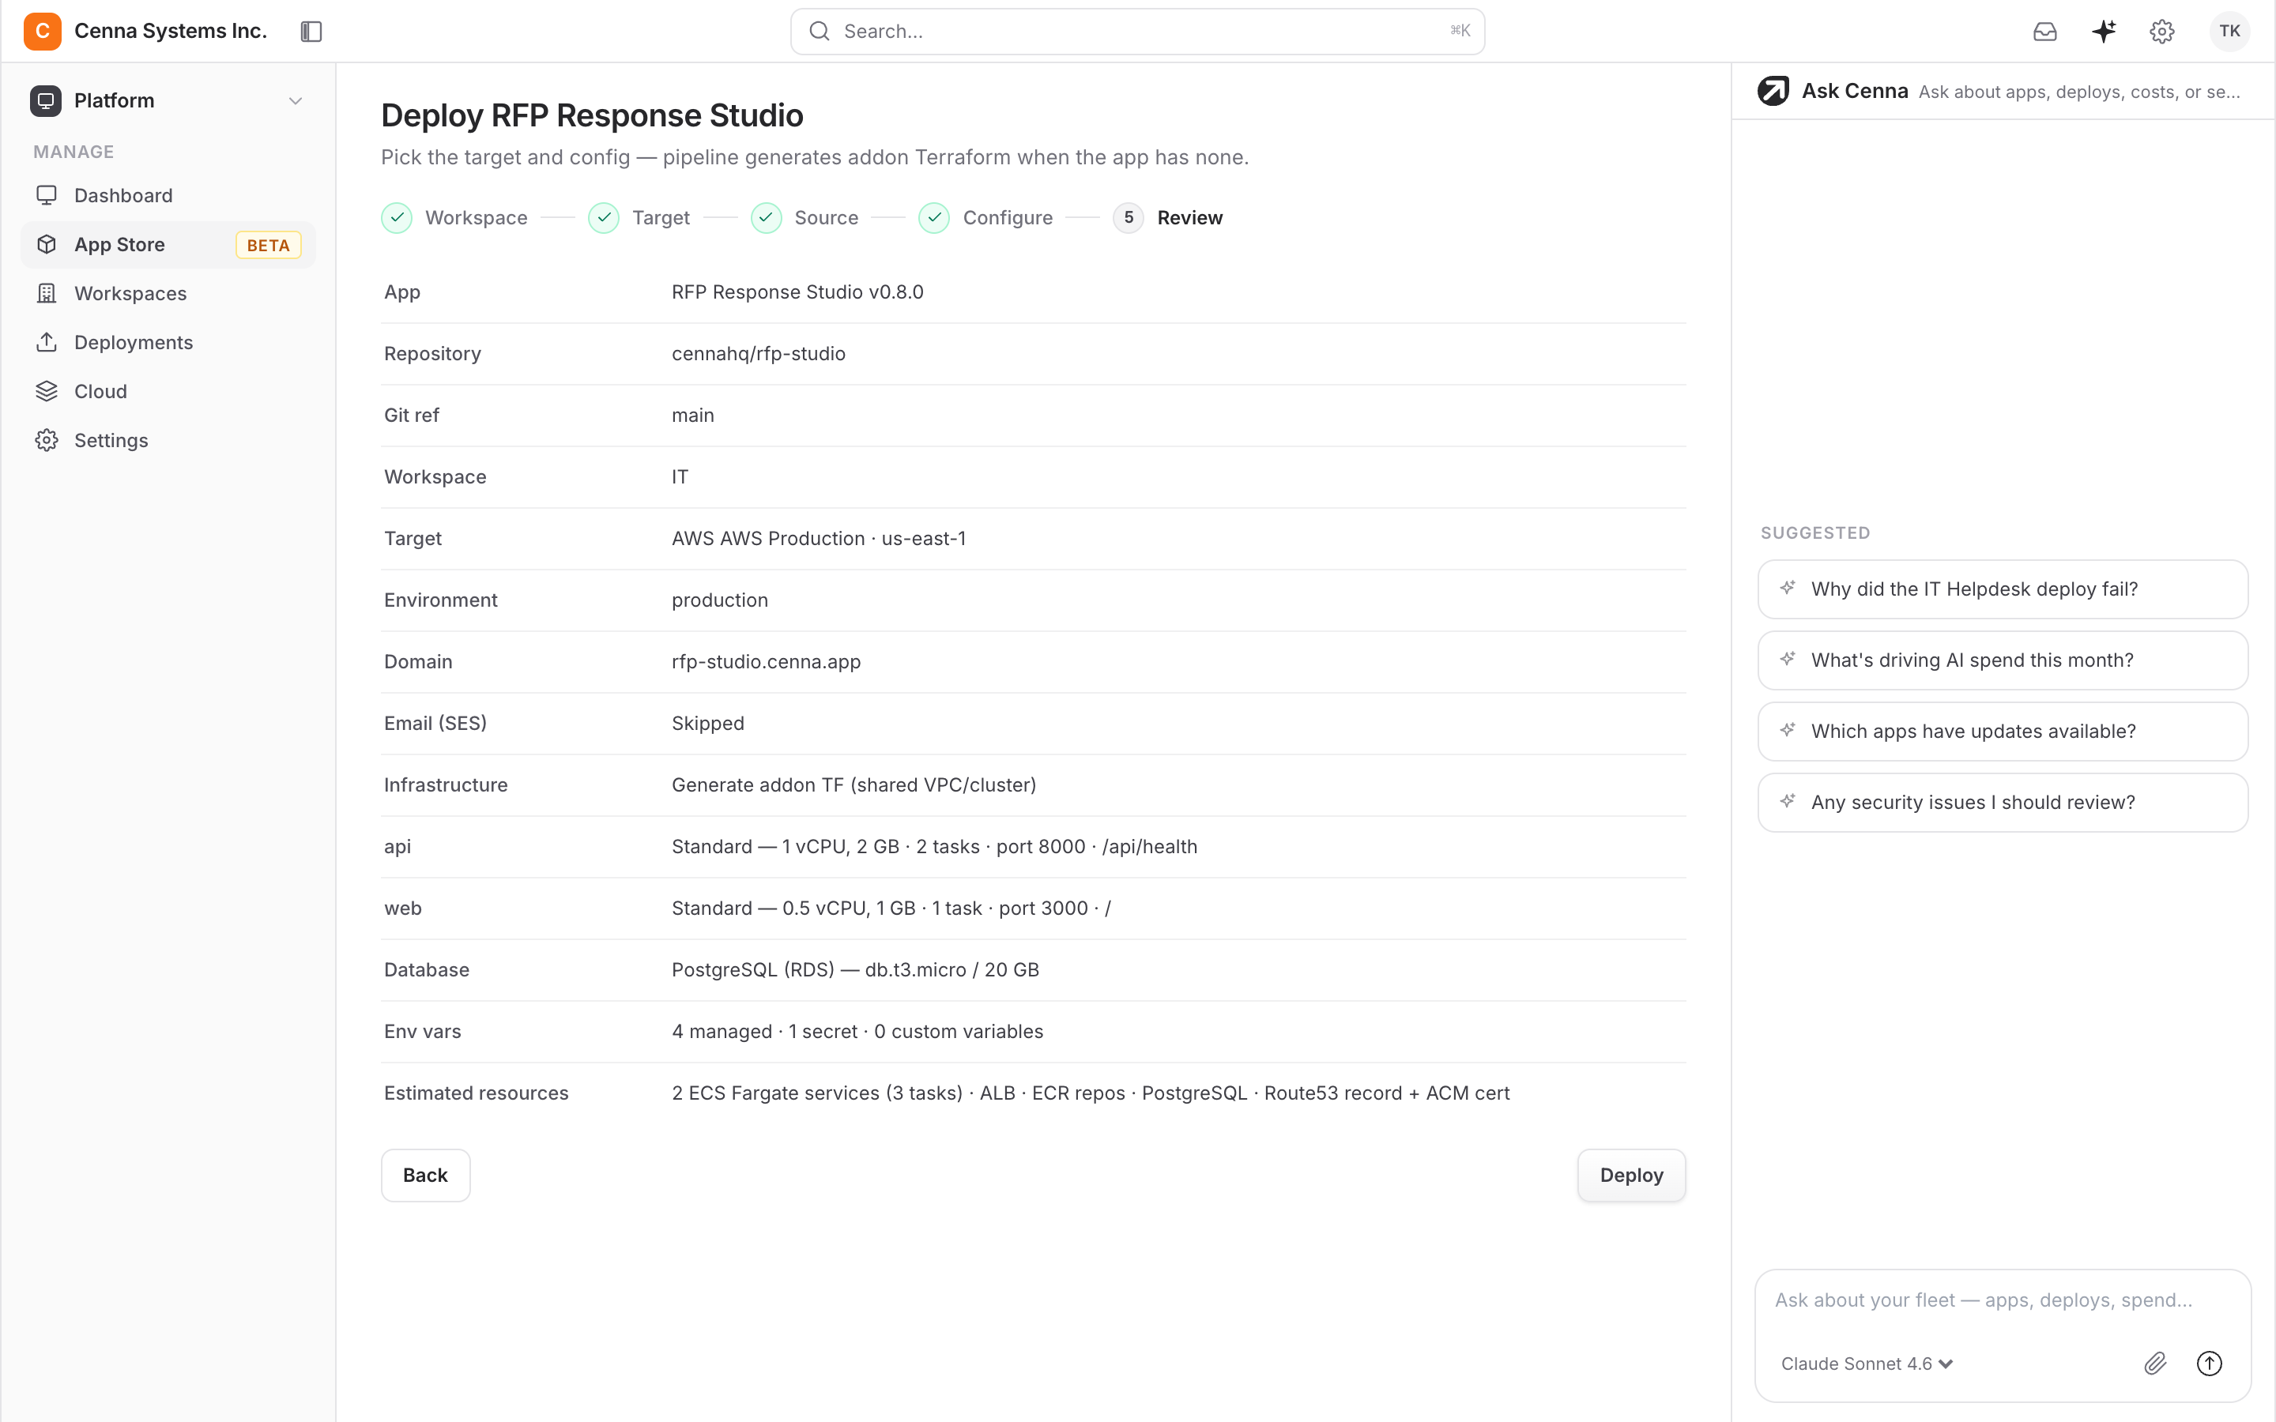Click "4 managed · 1 secret · 0 custom variables"

857,1031
